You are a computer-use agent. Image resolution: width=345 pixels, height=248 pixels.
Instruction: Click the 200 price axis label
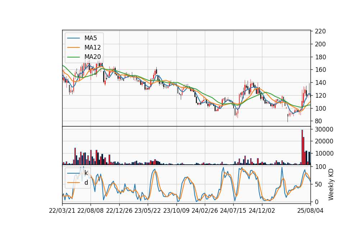click(320, 44)
